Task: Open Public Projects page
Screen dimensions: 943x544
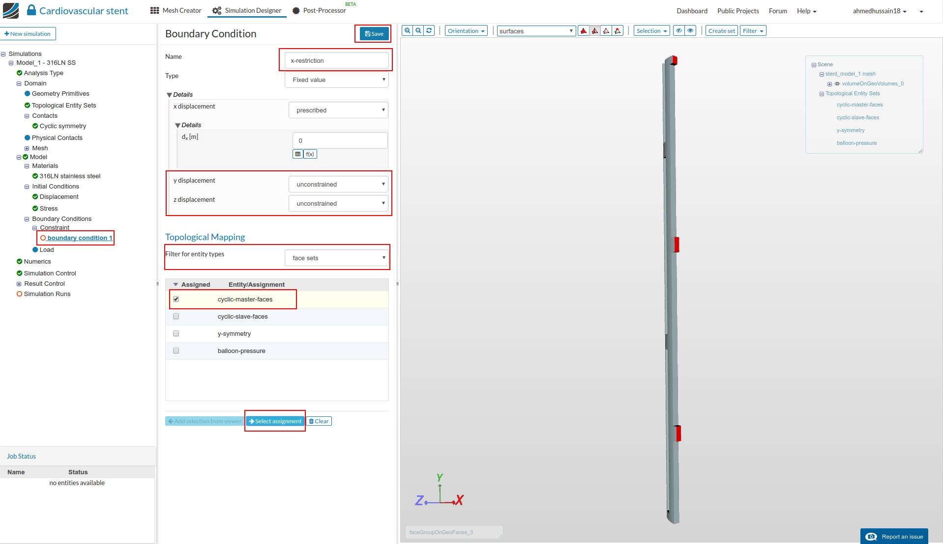Action: [738, 11]
